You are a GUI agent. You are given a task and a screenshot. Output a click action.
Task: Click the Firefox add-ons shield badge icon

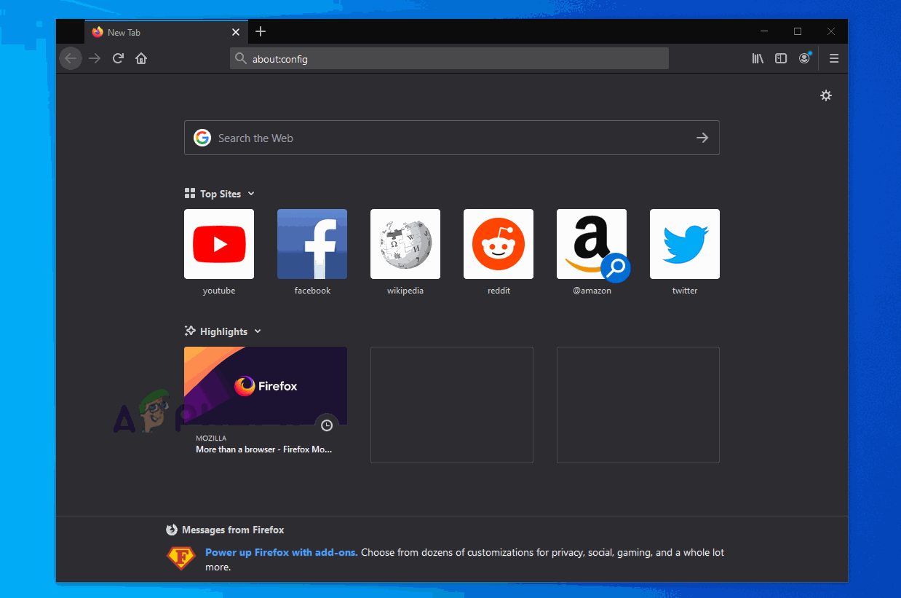pyautogui.click(x=180, y=558)
